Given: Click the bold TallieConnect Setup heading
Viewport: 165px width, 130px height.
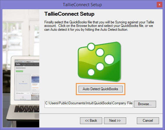Looking at the screenshot, I should [x=69, y=14].
